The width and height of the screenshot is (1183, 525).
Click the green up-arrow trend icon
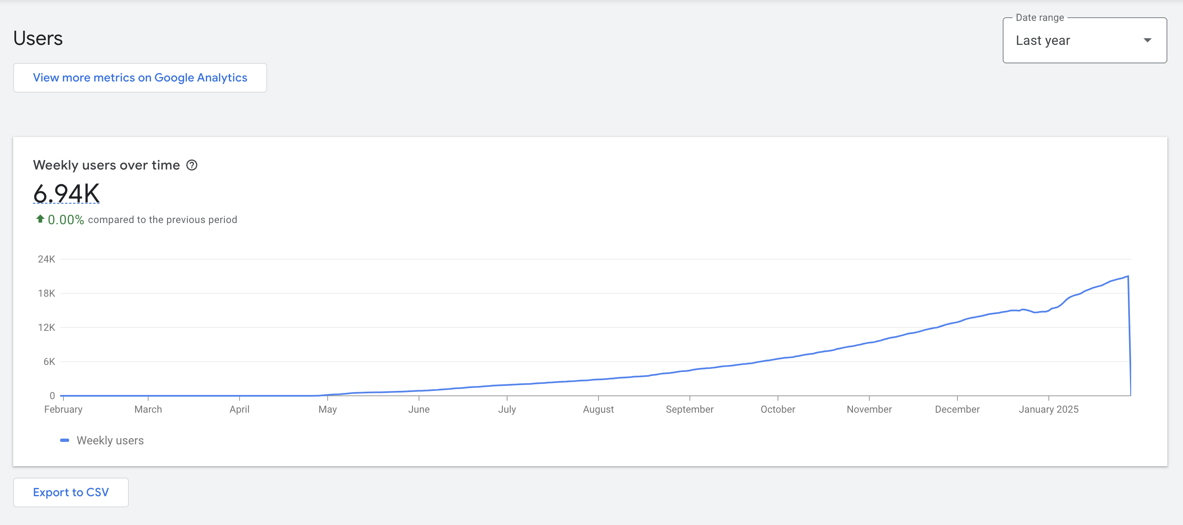[40, 219]
